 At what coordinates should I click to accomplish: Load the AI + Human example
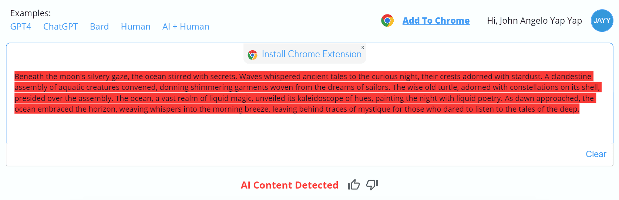point(186,27)
